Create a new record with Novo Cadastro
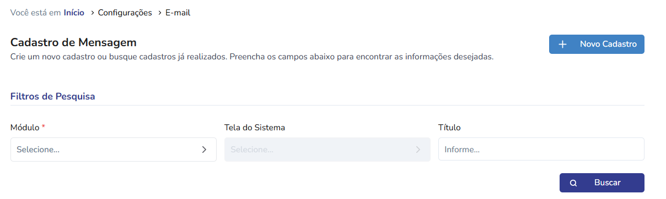Viewport: 666px width, 199px height. (x=597, y=45)
